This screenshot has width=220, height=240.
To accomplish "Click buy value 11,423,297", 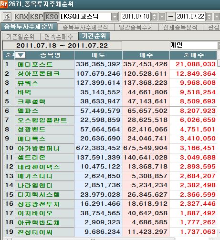I will [x=147, y=232].
